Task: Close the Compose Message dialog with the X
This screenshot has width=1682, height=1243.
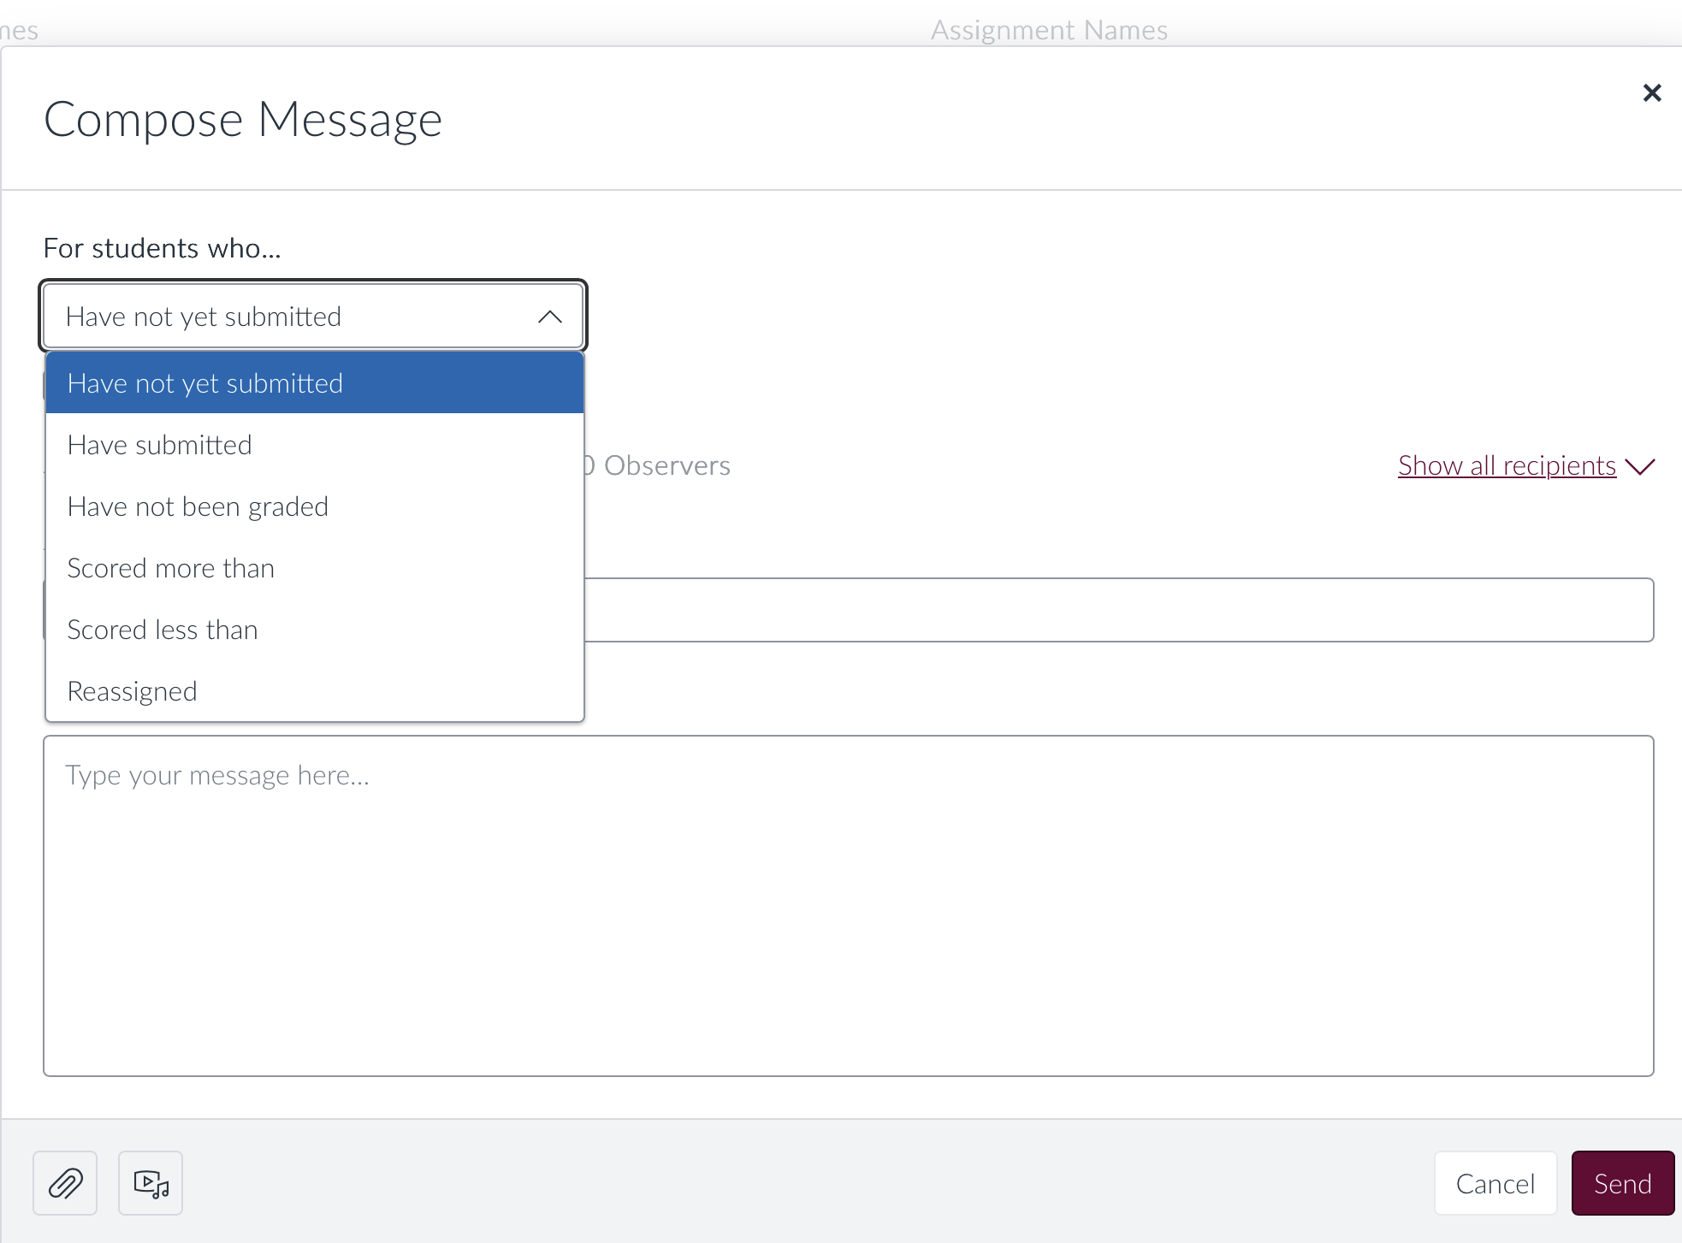Action: point(1651,92)
